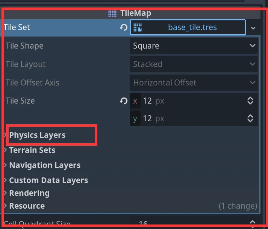
Task: Click the Tile Set property label
Action: [x=17, y=27]
